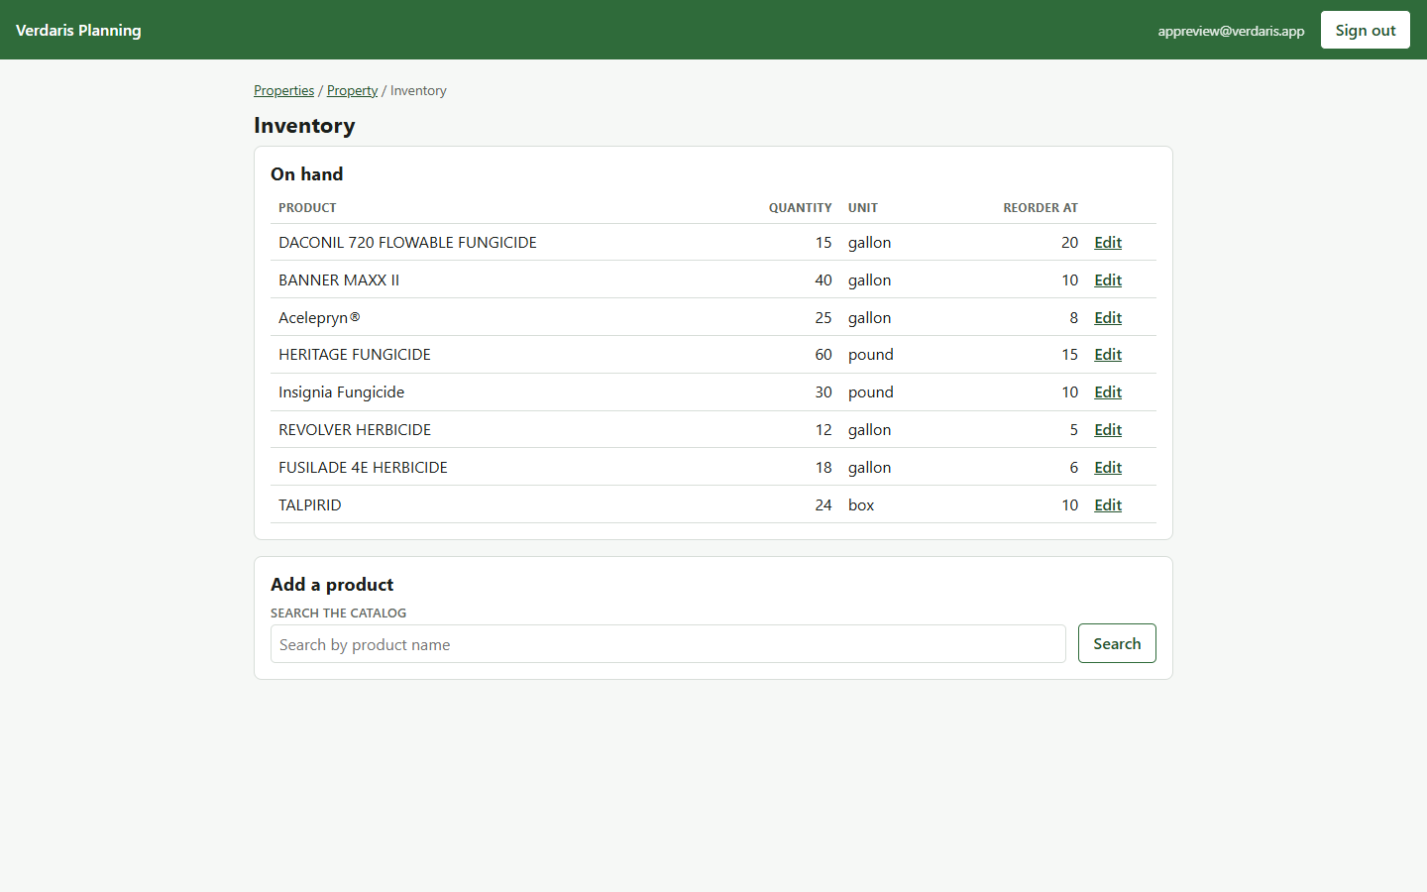Viewport: 1427px width, 892px height.
Task: Click the REVOLVER HERBICIDE product name
Action: coord(355,430)
